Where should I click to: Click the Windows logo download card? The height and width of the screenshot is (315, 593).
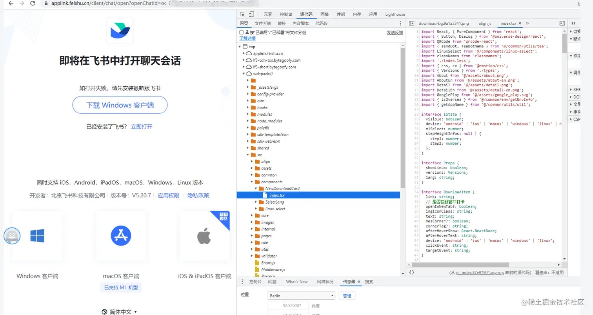point(37,236)
